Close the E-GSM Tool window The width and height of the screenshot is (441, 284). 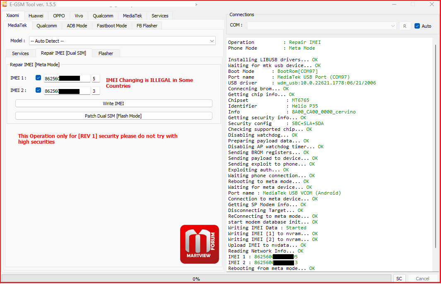click(432, 4)
